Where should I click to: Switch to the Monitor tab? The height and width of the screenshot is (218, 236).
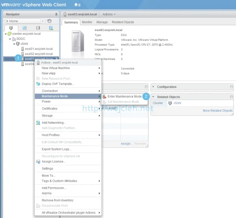point(87,22)
